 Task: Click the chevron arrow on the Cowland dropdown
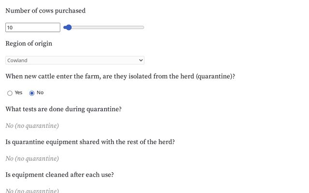coord(140,60)
